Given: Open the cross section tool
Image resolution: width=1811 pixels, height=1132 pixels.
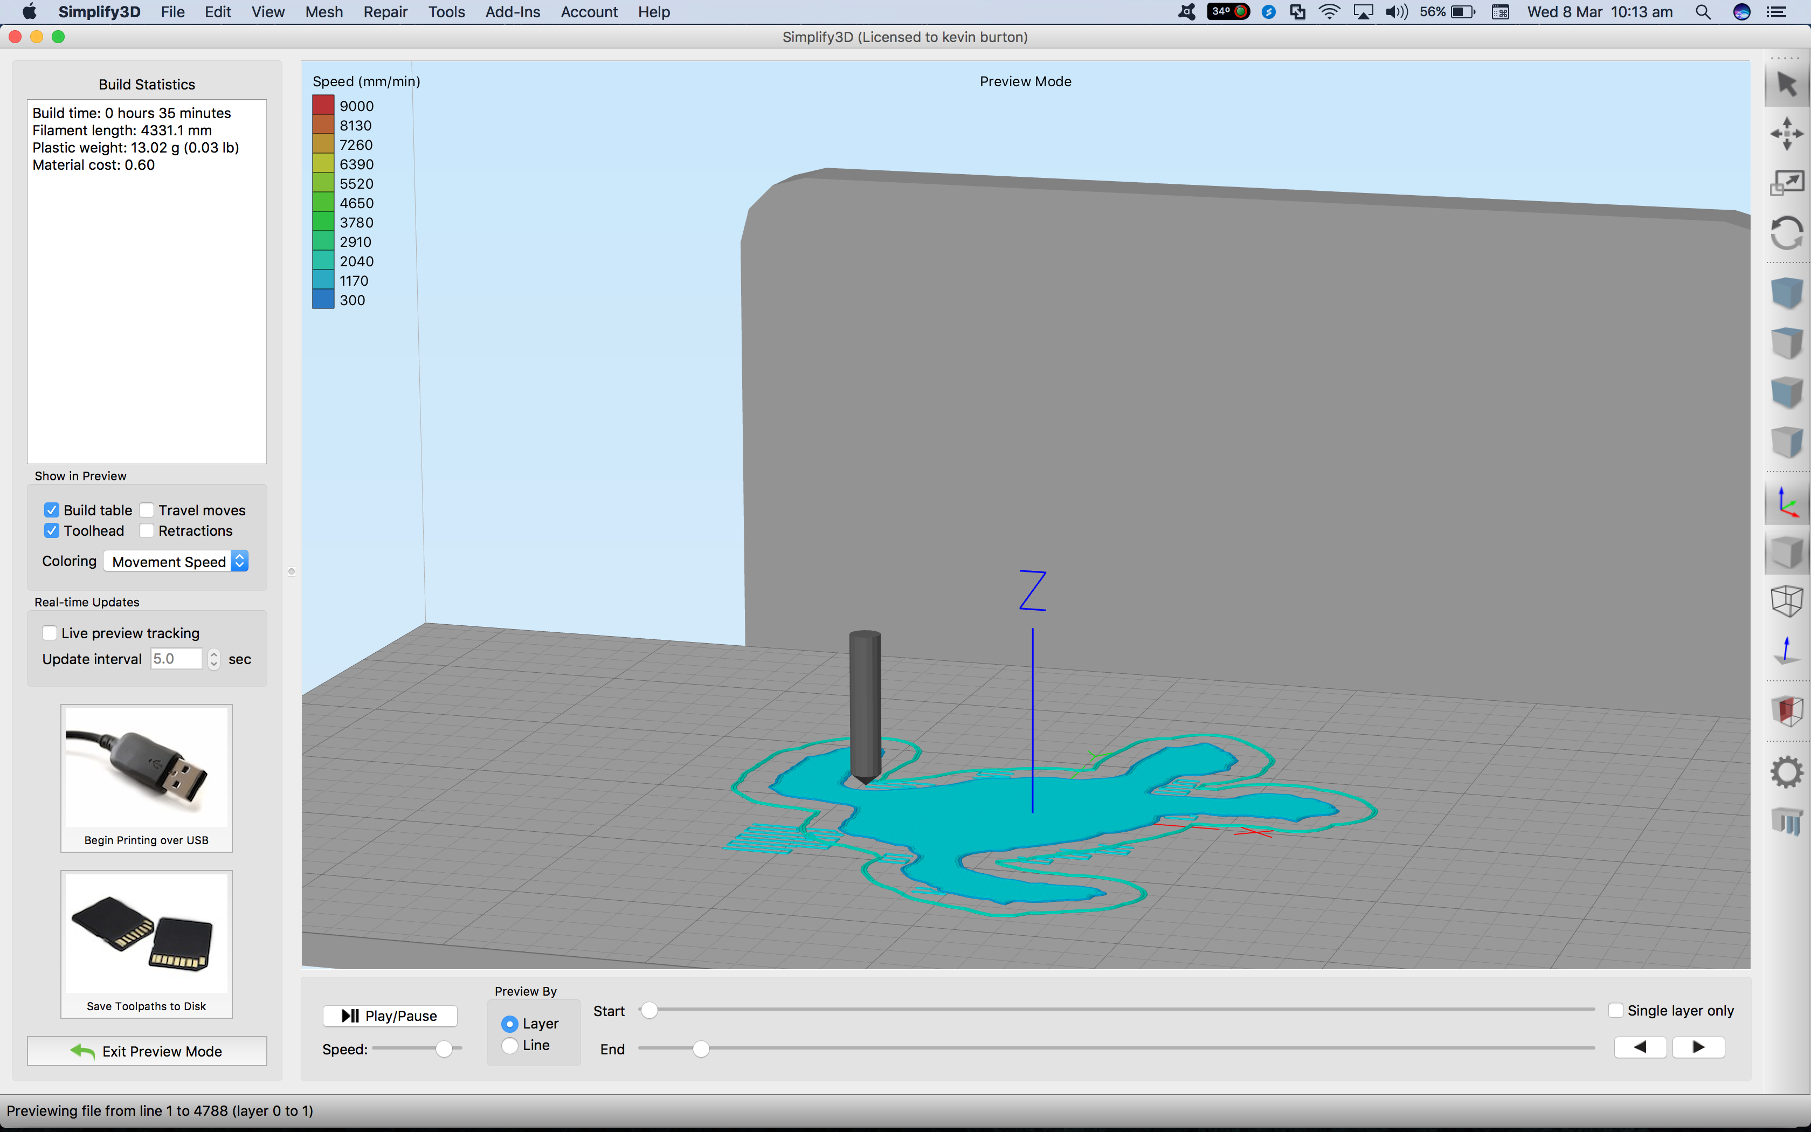Looking at the screenshot, I should click(x=1786, y=710).
